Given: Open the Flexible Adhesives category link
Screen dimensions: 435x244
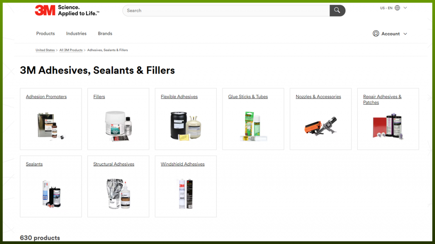Looking at the screenshot, I should pyautogui.click(x=179, y=96).
